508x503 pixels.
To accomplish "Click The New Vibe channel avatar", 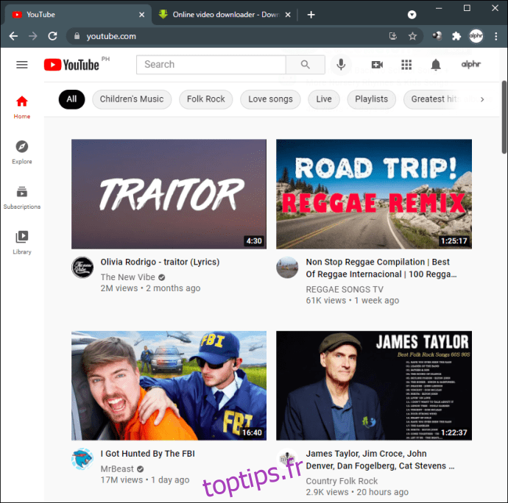I will coord(82,268).
